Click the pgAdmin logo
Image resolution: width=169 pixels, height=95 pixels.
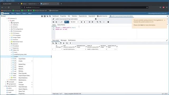(5, 13)
